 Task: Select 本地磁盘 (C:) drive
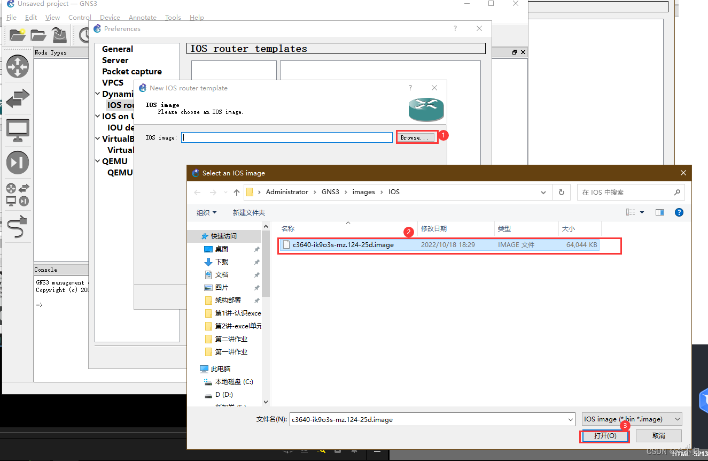[229, 381]
